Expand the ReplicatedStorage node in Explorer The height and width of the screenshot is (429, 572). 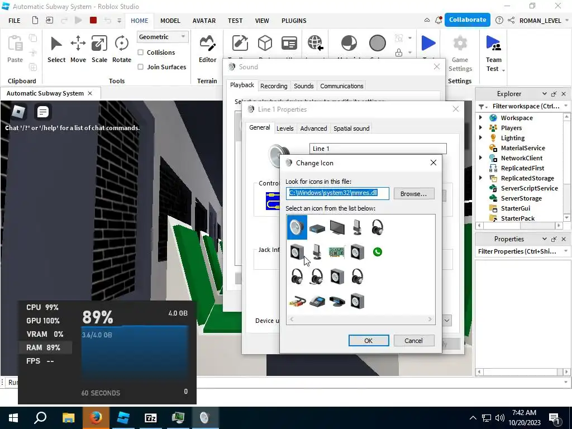coord(481,178)
